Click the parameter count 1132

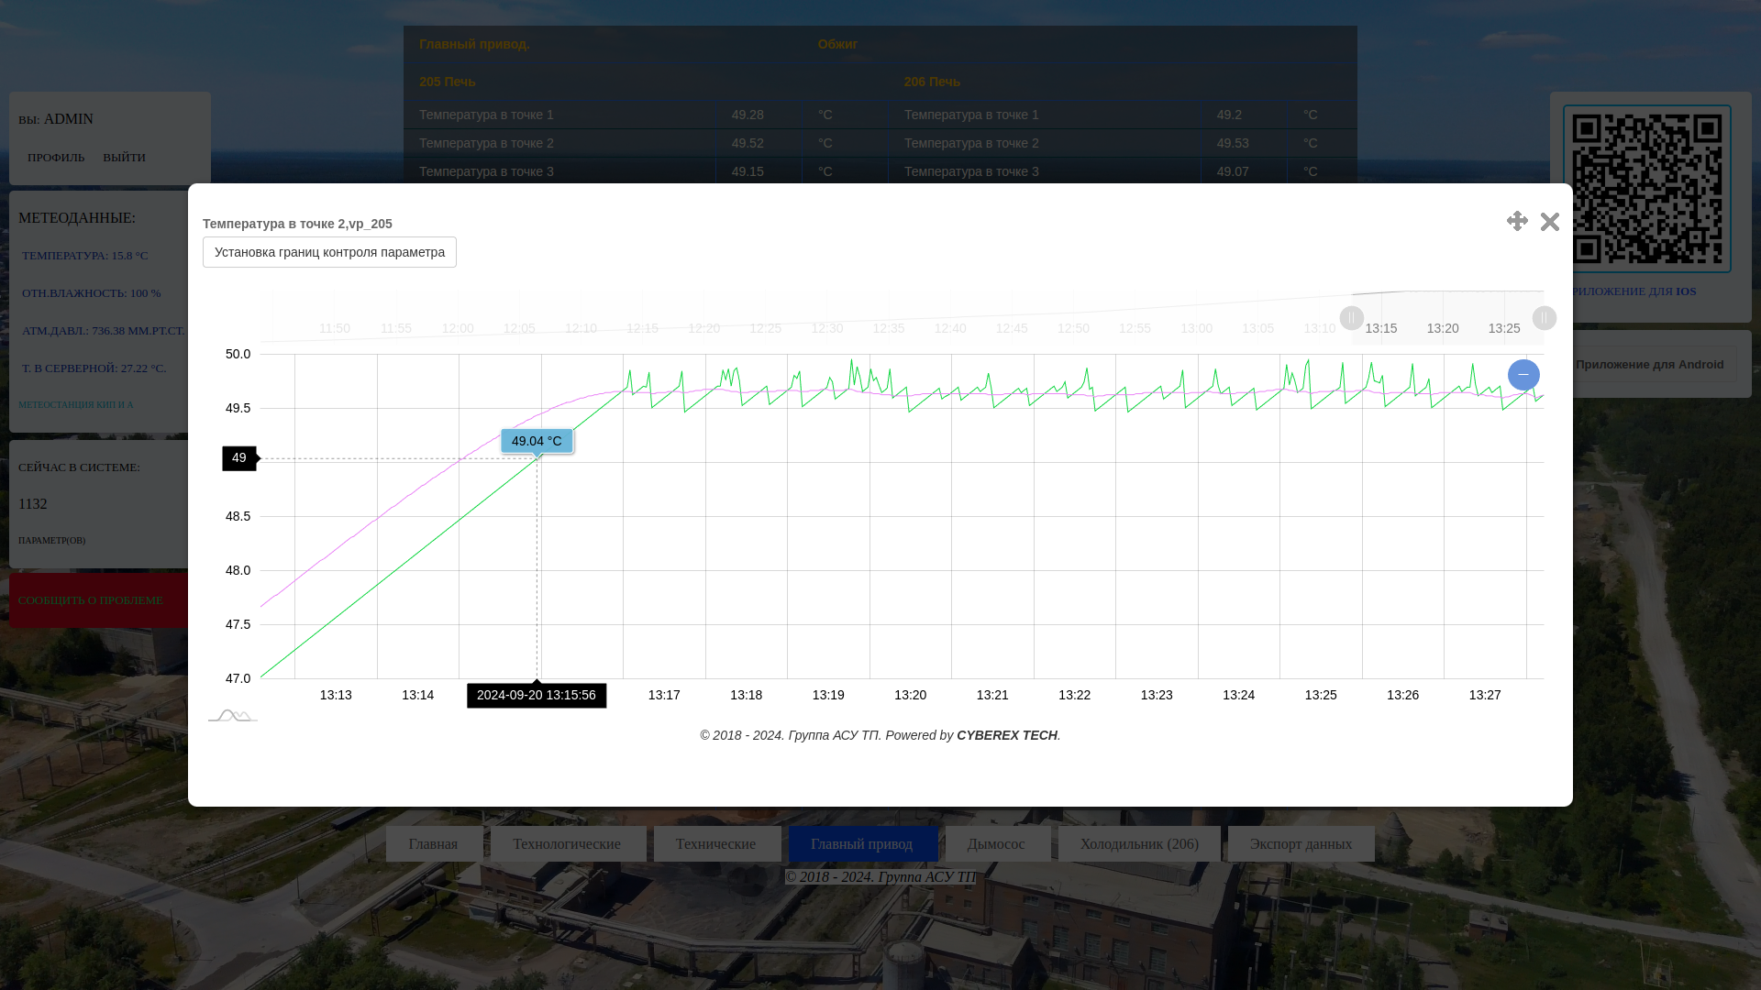pyautogui.click(x=33, y=504)
